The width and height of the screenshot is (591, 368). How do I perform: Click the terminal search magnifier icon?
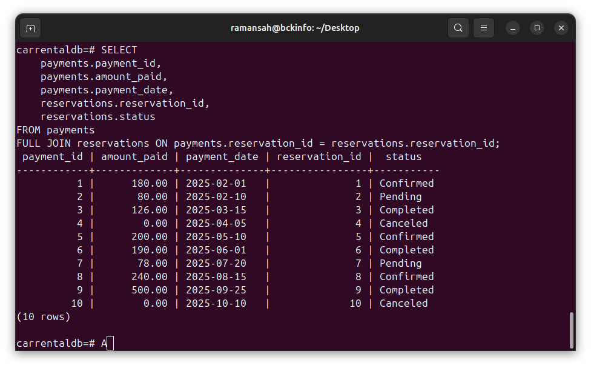point(458,28)
